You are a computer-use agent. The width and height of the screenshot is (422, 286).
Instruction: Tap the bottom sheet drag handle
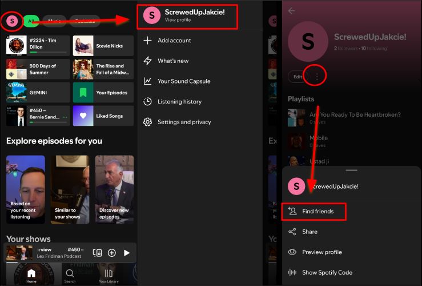(352, 170)
